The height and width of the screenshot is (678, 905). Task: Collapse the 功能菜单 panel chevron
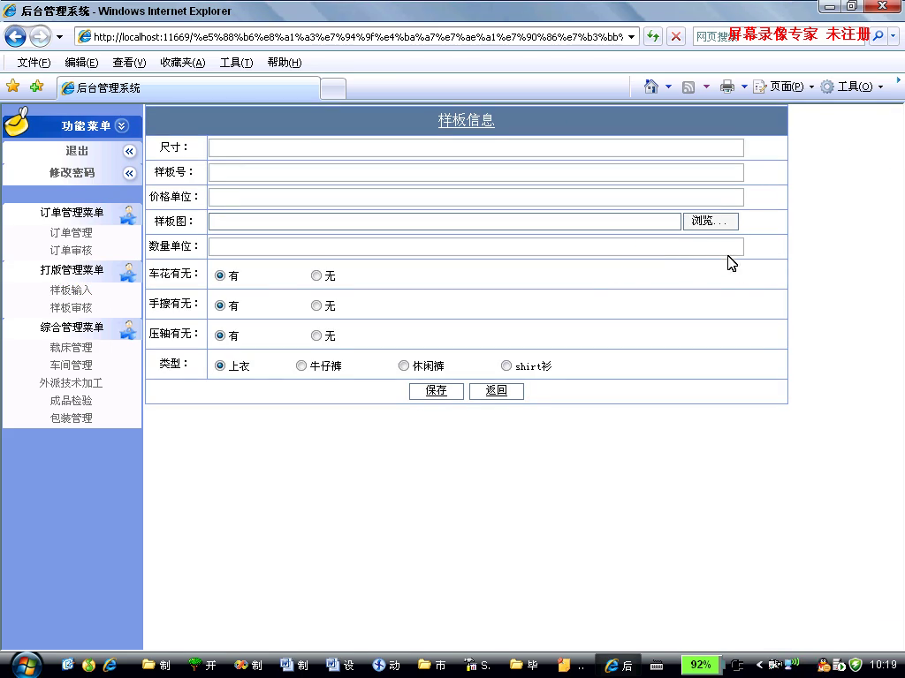tap(122, 125)
